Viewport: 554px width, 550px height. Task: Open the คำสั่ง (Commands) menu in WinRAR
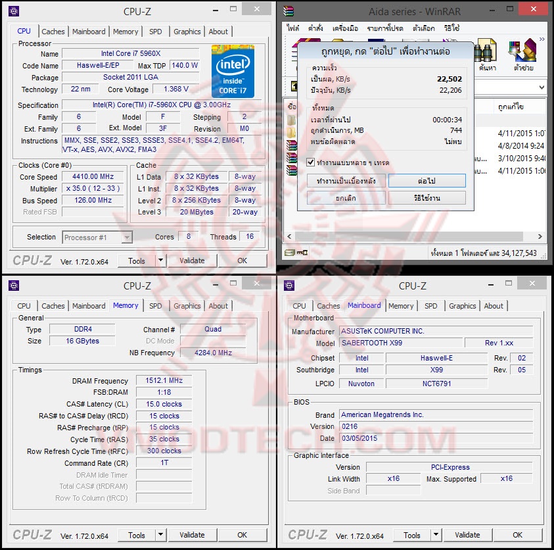[315, 28]
